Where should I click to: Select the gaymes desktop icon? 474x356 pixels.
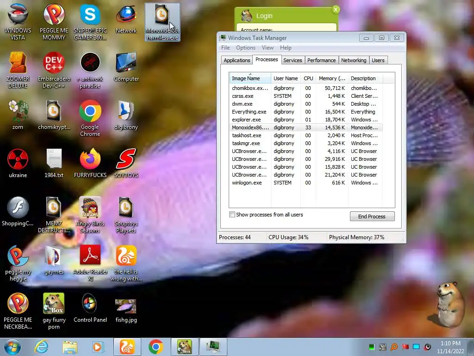(x=54, y=260)
